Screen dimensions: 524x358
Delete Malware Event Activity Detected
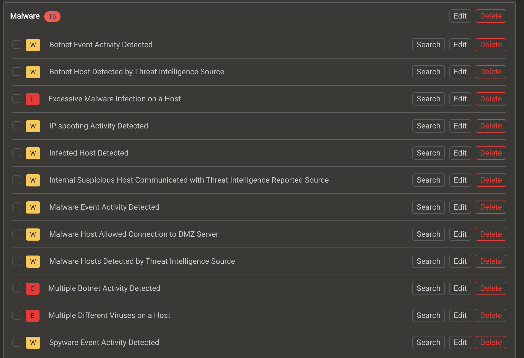coord(491,207)
